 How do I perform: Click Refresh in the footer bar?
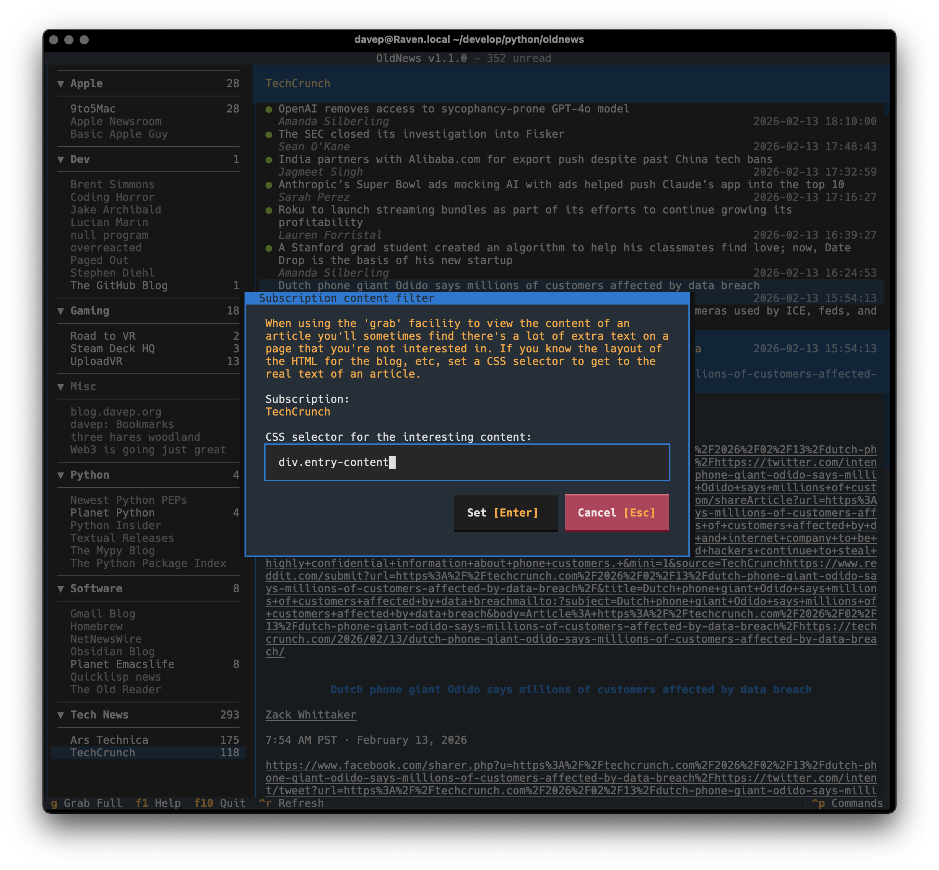click(292, 803)
